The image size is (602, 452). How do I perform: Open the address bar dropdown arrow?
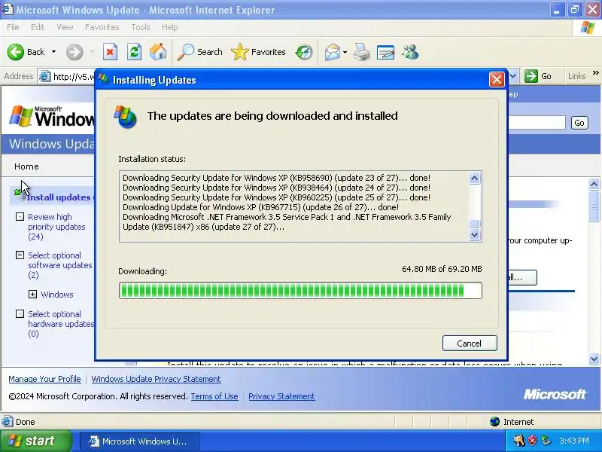[513, 76]
